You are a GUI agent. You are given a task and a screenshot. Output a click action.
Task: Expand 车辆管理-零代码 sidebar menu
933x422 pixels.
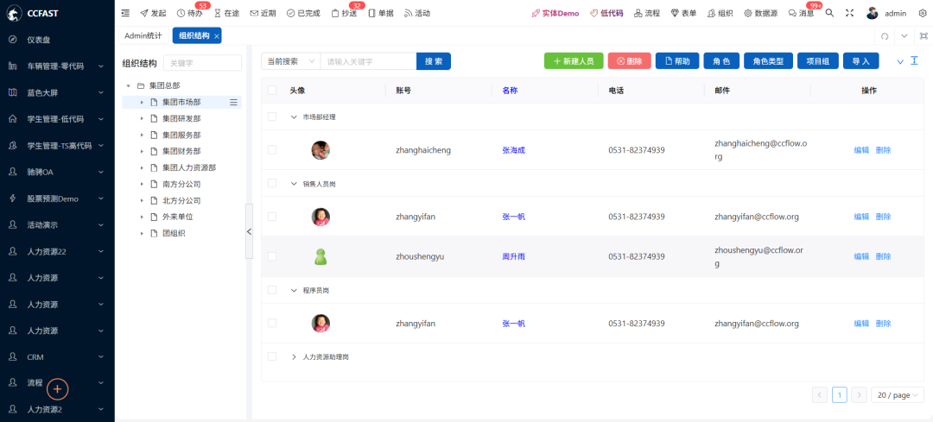click(x=57, y=66)
